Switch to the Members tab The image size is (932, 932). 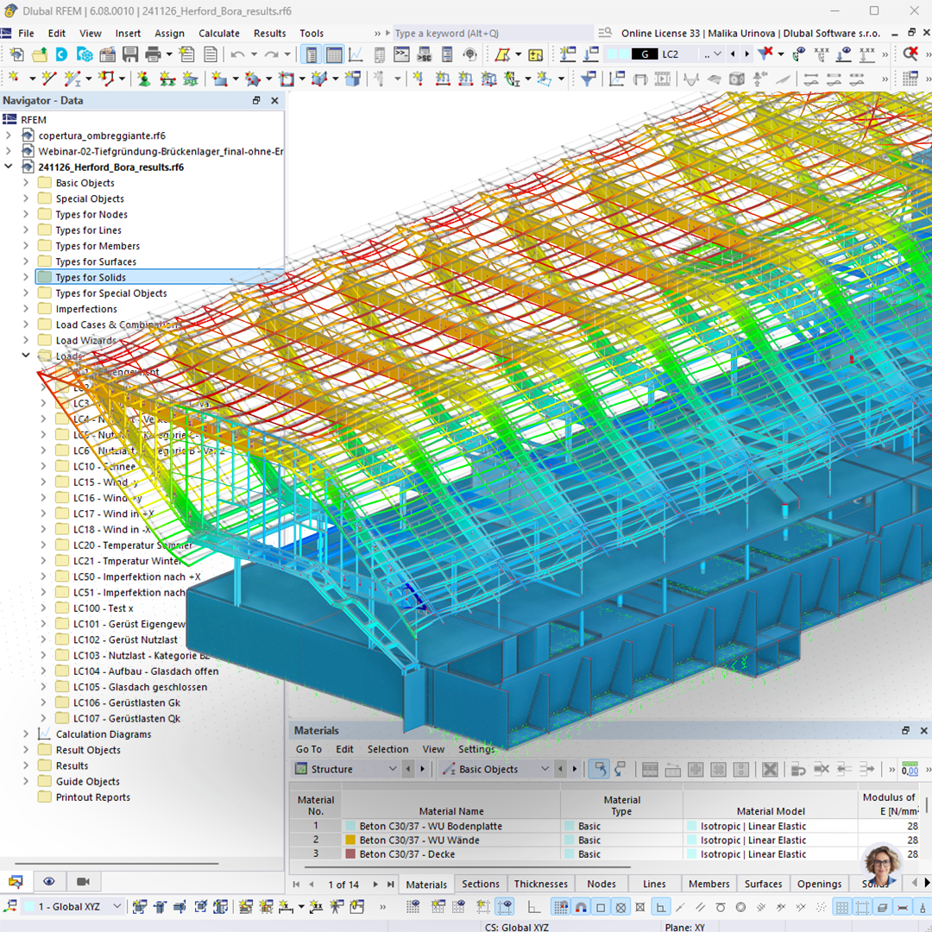tap(709, 884)
